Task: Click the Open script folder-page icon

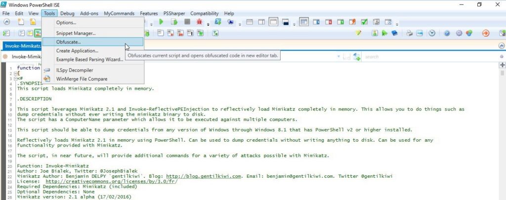Action: [33, 22]
